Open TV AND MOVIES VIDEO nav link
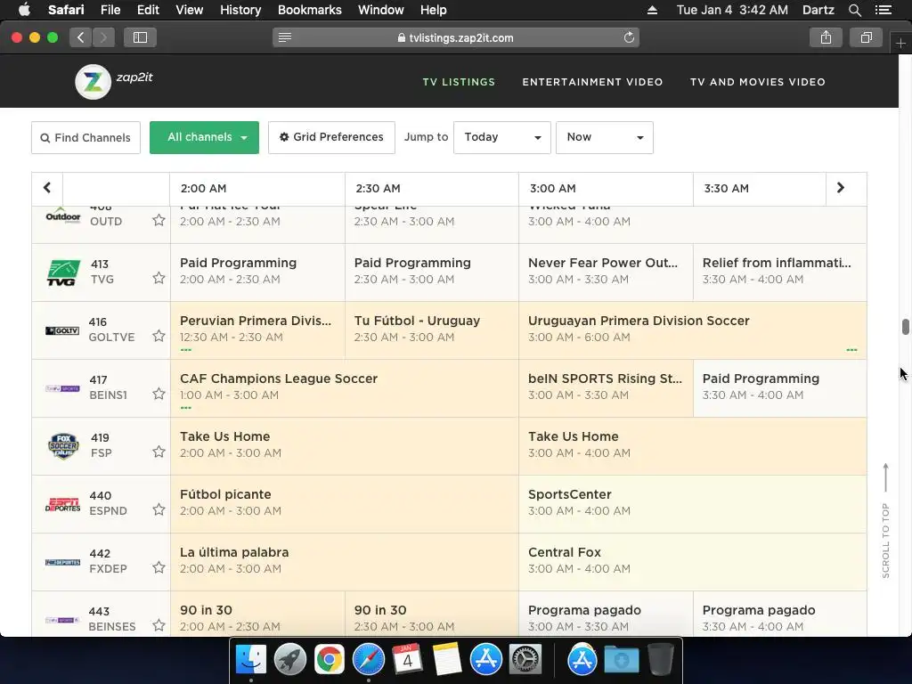The width and height of the screenshot is (912, 684). (x=757, y=82)
